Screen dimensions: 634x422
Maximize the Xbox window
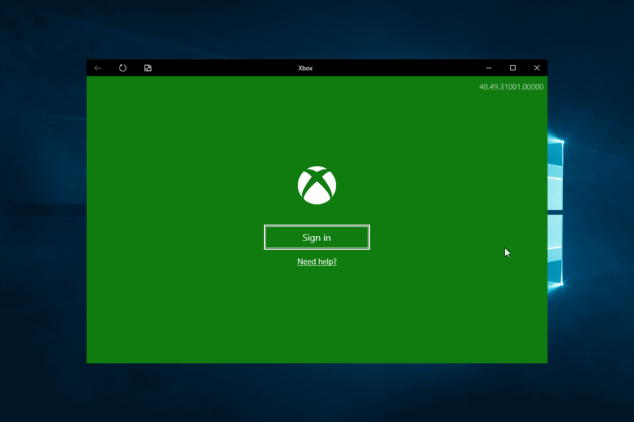click(x=512, y=68)
